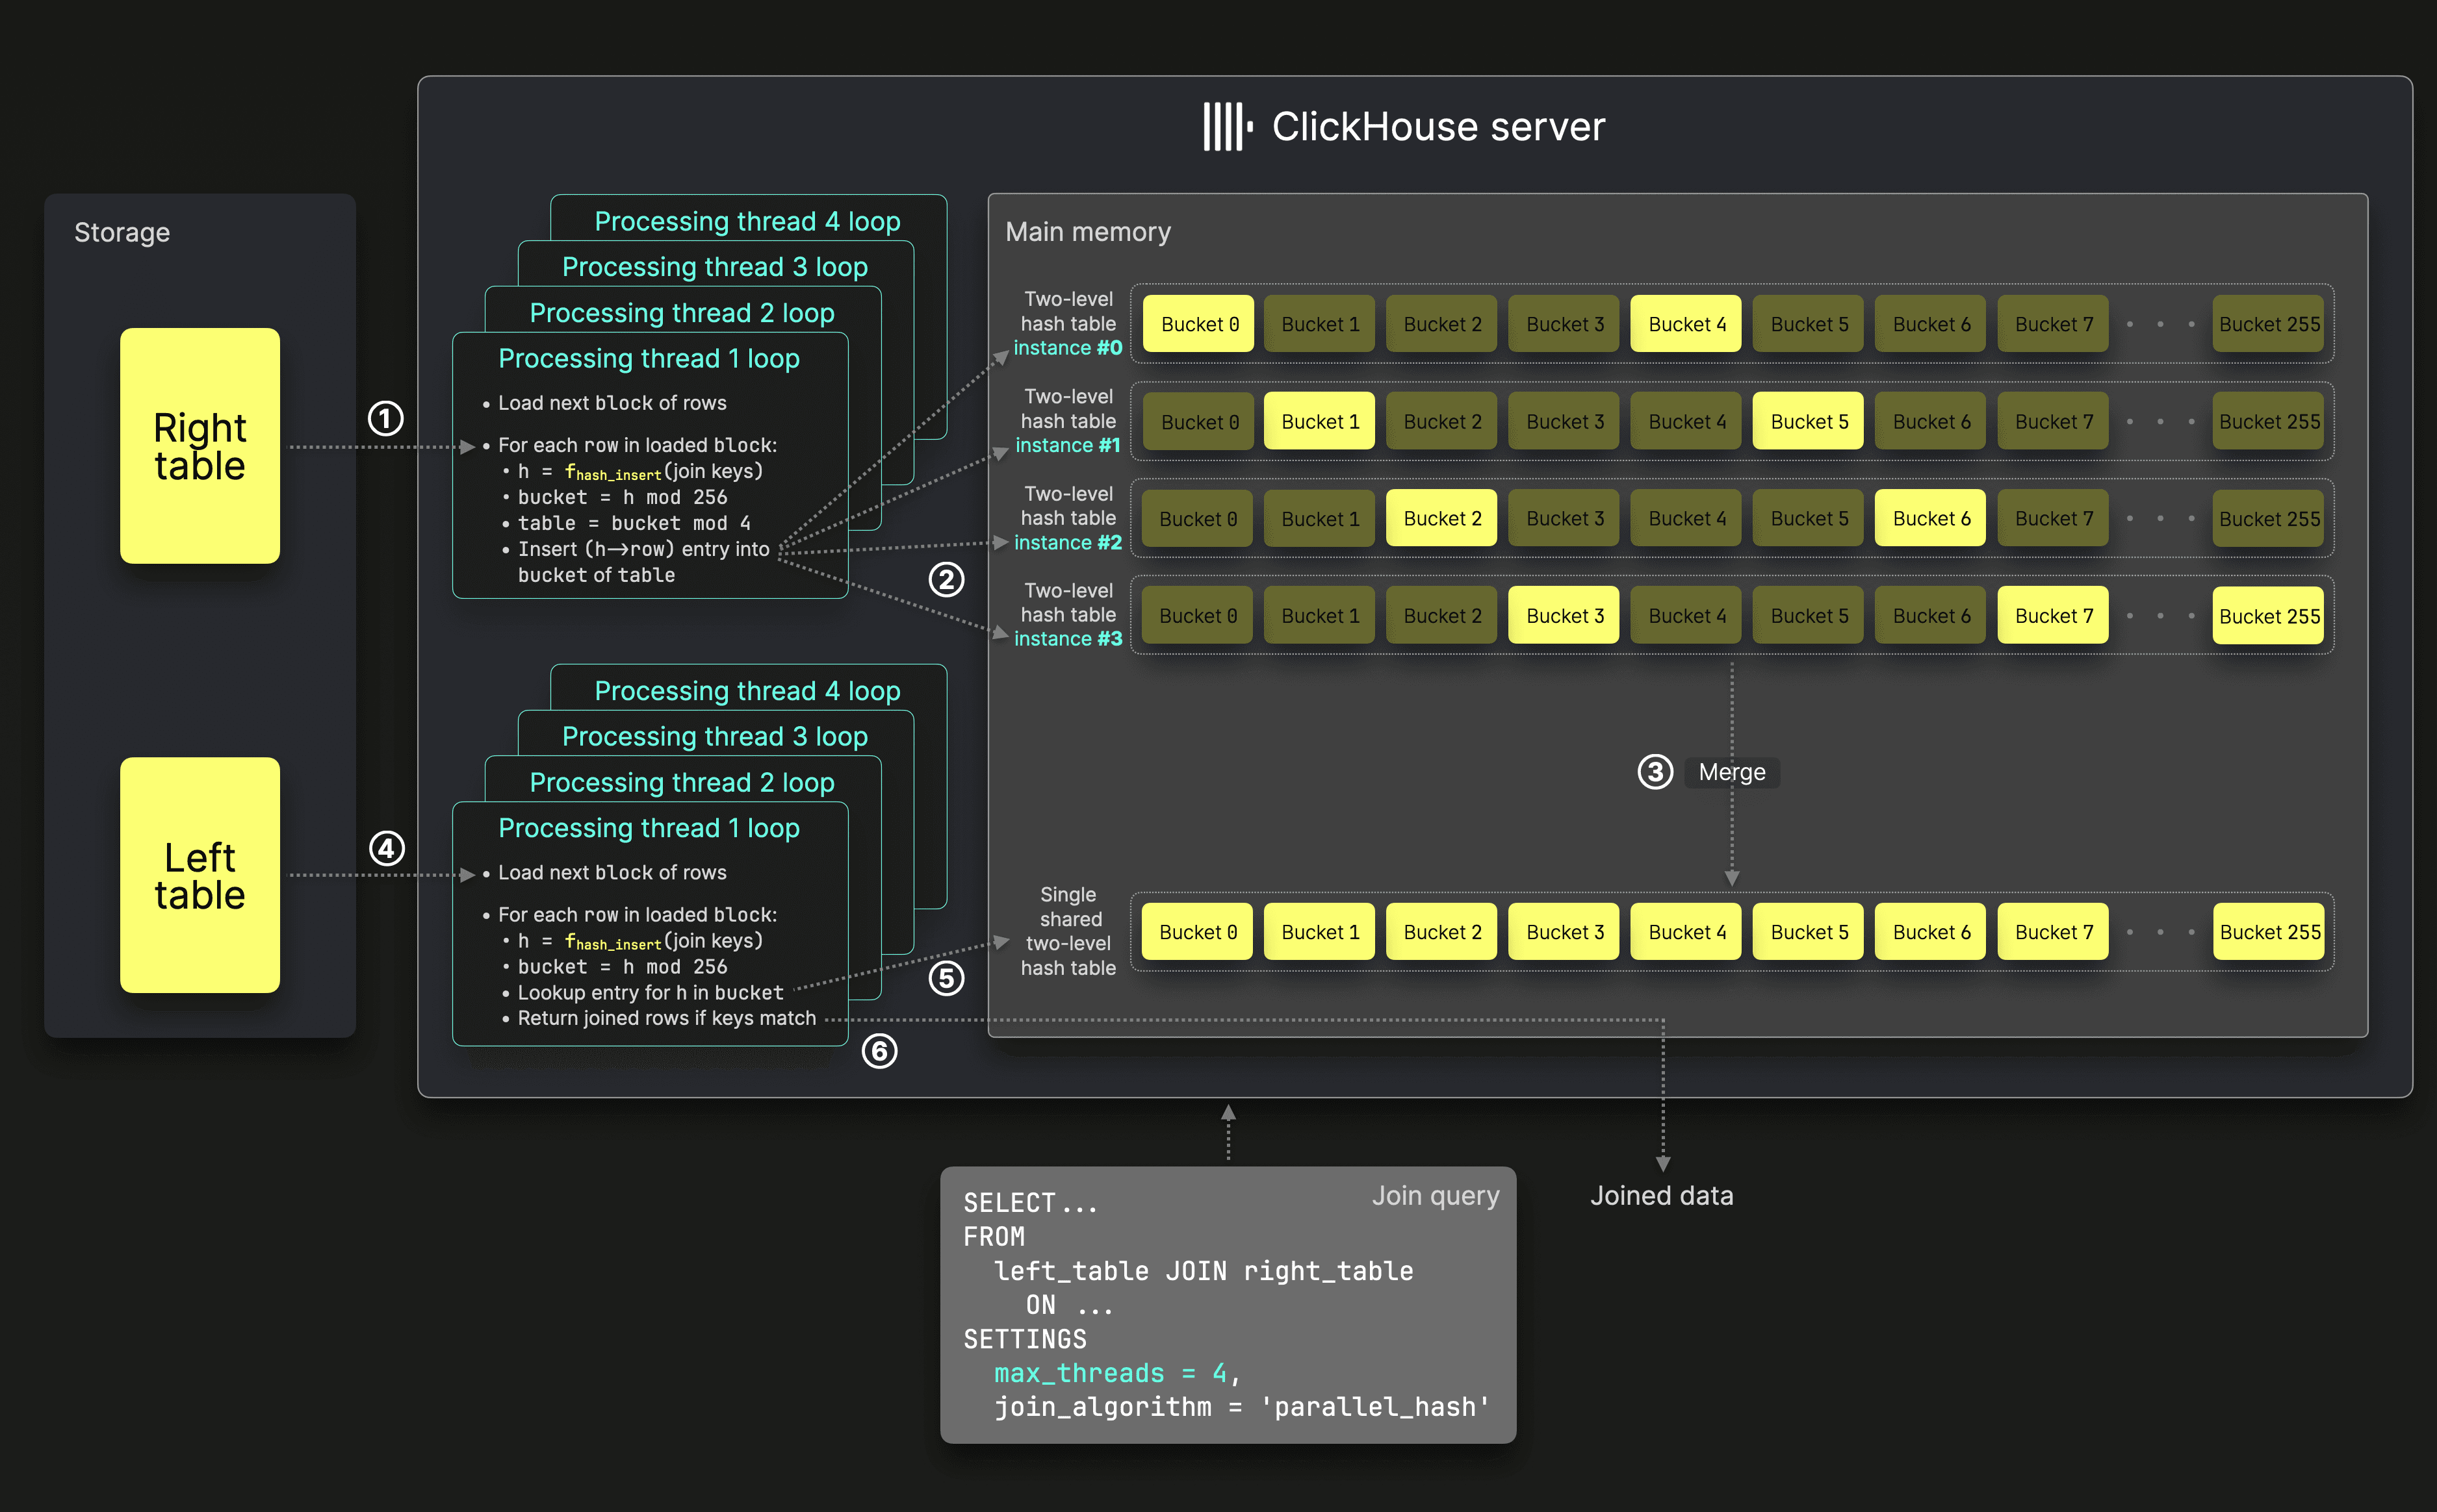The image size is (2437, 1512).
Task: Click the ClickHouse logo icon
Action: point(1228,127)
